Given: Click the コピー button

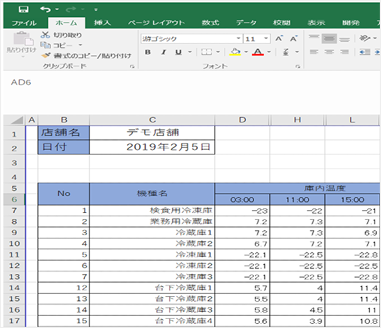Looking at the screenshot, I should pos(56,45).
